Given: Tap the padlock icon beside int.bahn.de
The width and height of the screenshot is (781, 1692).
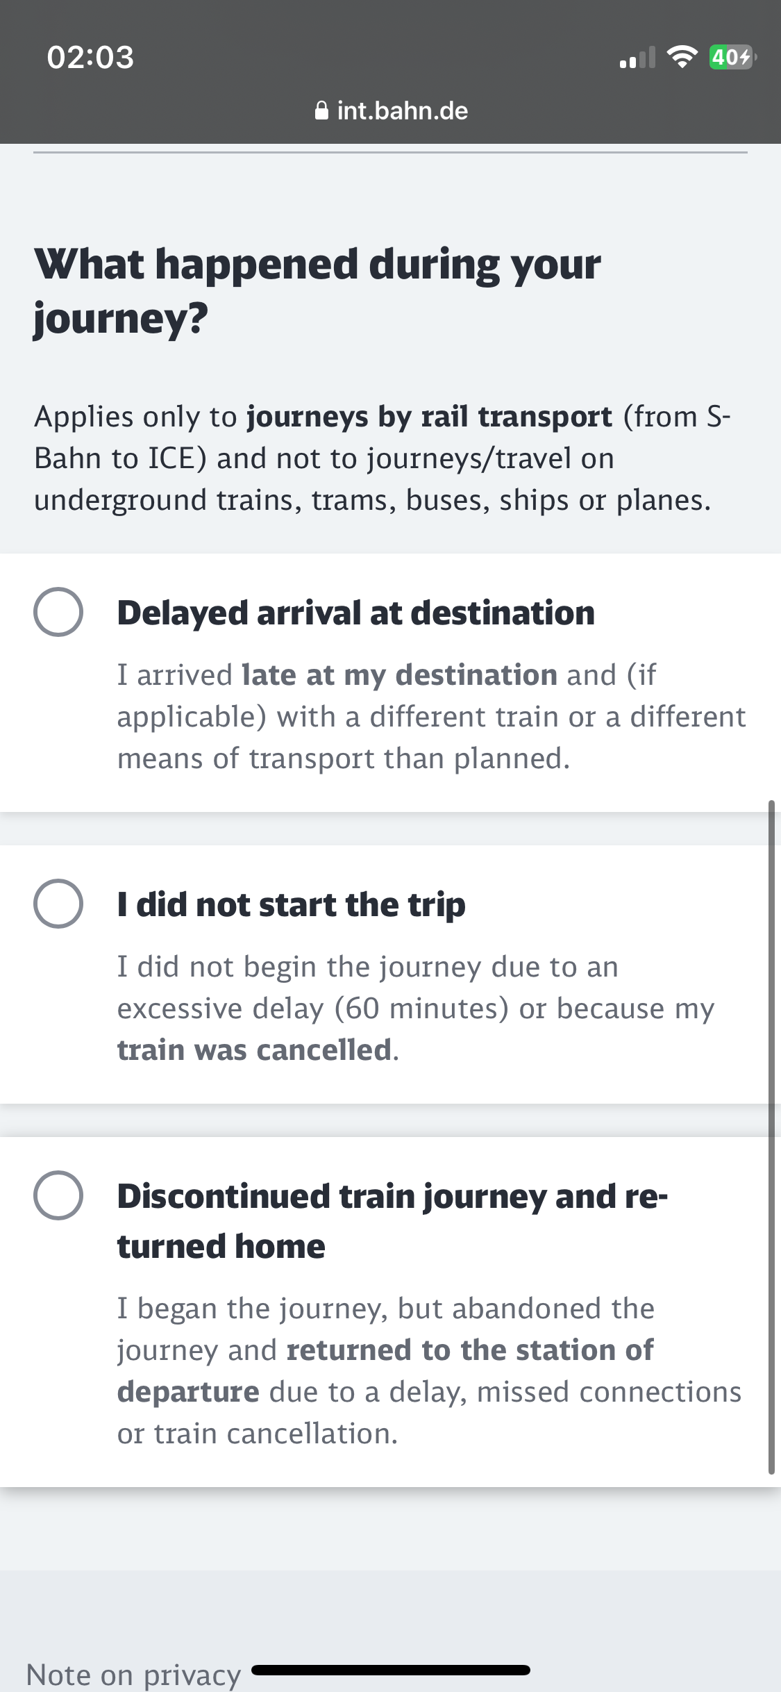Looking at the screenshot, I should (321, 110).
